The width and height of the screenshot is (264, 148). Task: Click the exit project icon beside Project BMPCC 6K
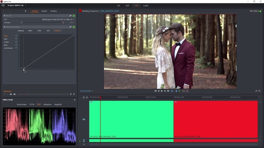[3, 5]
